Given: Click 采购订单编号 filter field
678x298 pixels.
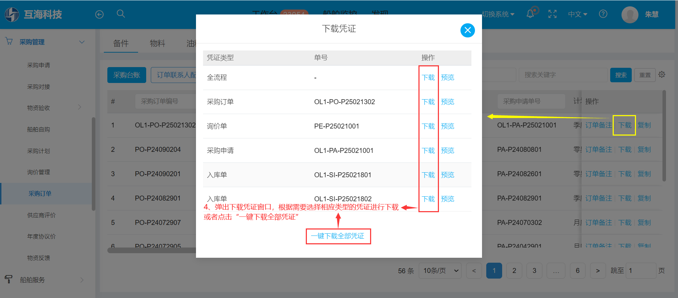Looking at the screenshot, I should click(x=165, y=101).
